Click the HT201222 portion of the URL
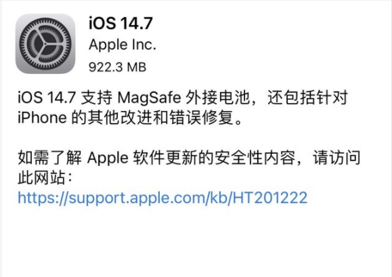 click(270, 198)
